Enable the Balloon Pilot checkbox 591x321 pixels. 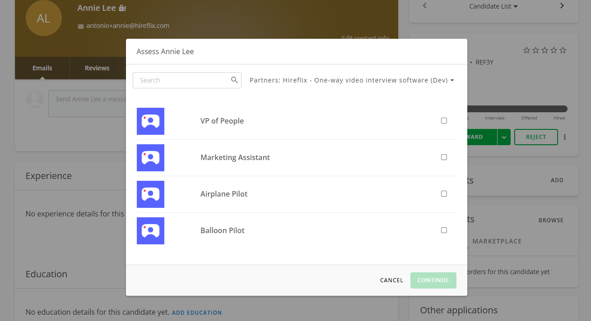[x=444, y=230]
